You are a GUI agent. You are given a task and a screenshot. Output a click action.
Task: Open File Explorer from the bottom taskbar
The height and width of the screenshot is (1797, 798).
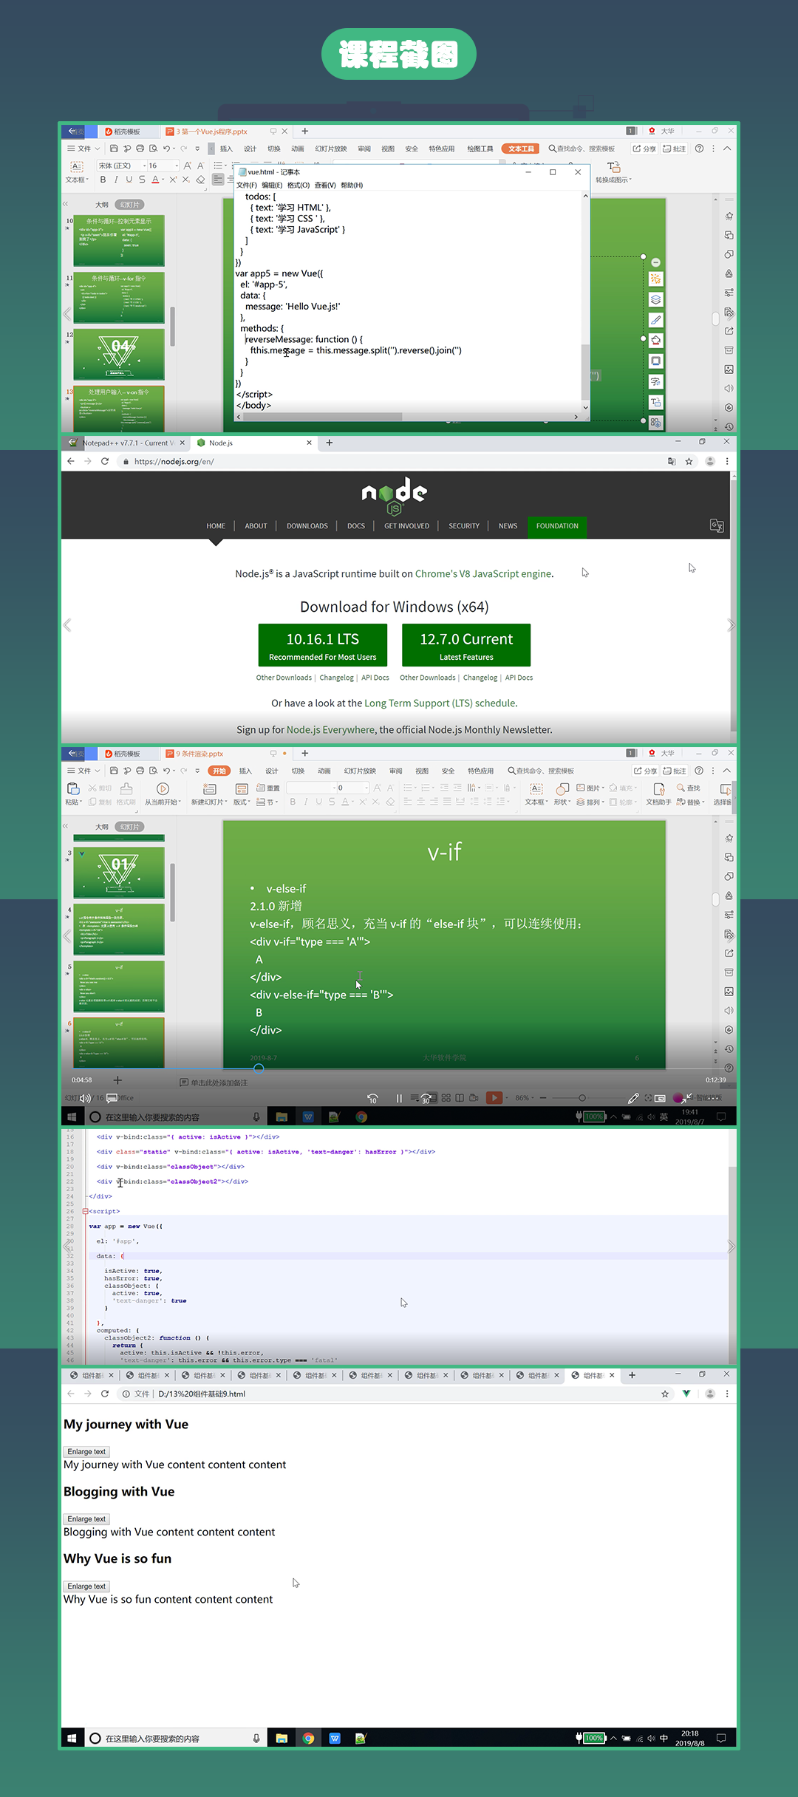point(282,1738)
